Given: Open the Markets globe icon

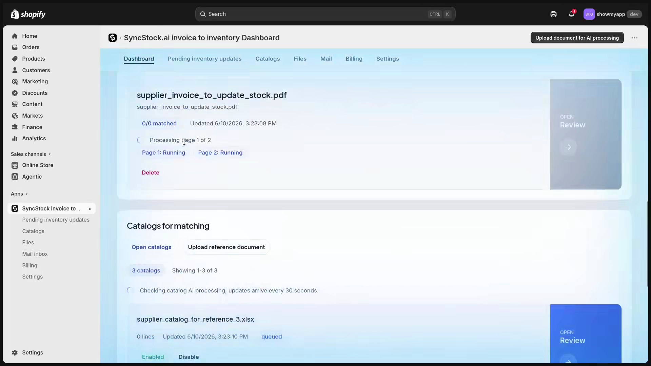Looking at the screenshot, I should coord(15,116).
